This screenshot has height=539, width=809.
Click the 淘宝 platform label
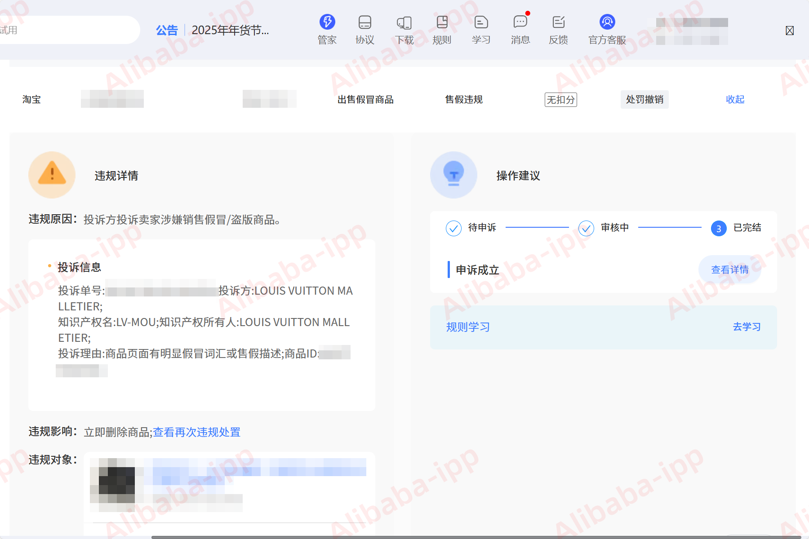tap(31, 99)
